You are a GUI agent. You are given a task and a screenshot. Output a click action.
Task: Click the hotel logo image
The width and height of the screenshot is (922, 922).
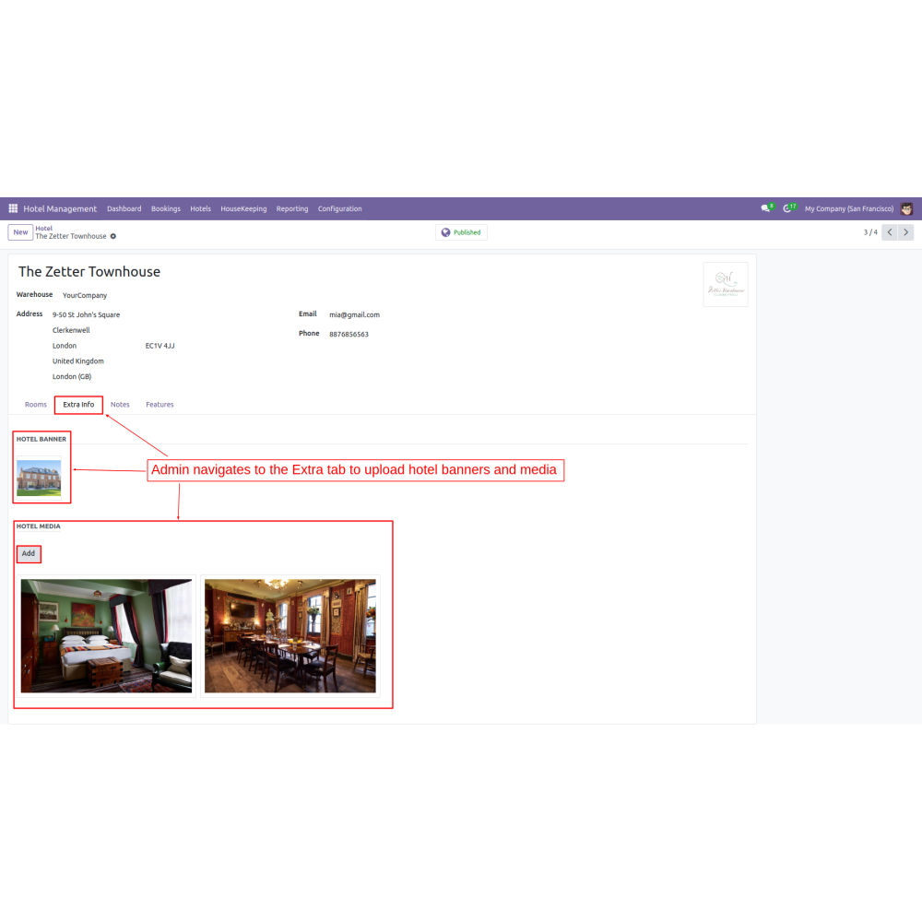point(725,284)
